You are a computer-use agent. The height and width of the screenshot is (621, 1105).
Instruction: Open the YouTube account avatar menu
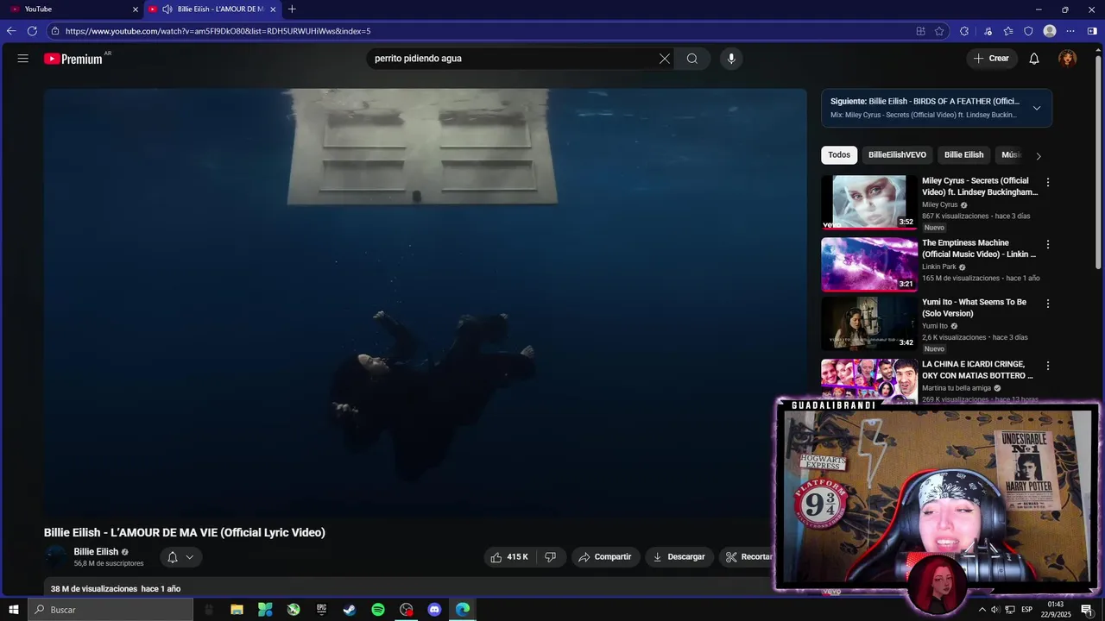(1068, 59)
